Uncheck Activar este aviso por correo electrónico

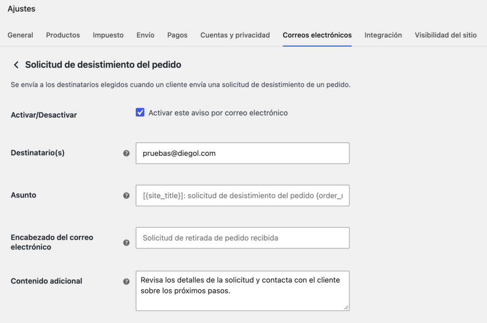coord(140,112)
